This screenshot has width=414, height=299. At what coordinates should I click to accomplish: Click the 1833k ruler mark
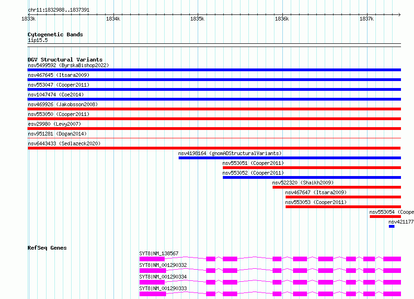(28, 19)
